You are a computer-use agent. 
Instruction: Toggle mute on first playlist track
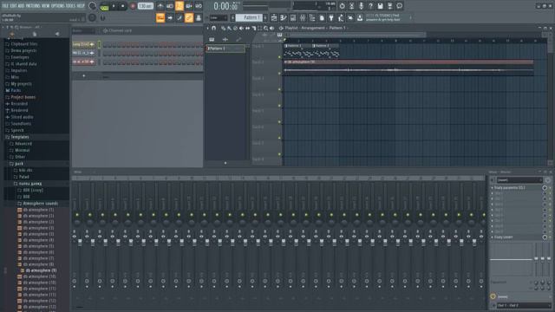(279, 57)
